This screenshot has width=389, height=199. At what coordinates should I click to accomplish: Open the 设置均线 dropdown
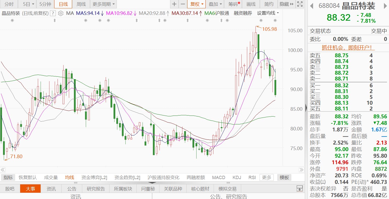click(x=268, y=13)
